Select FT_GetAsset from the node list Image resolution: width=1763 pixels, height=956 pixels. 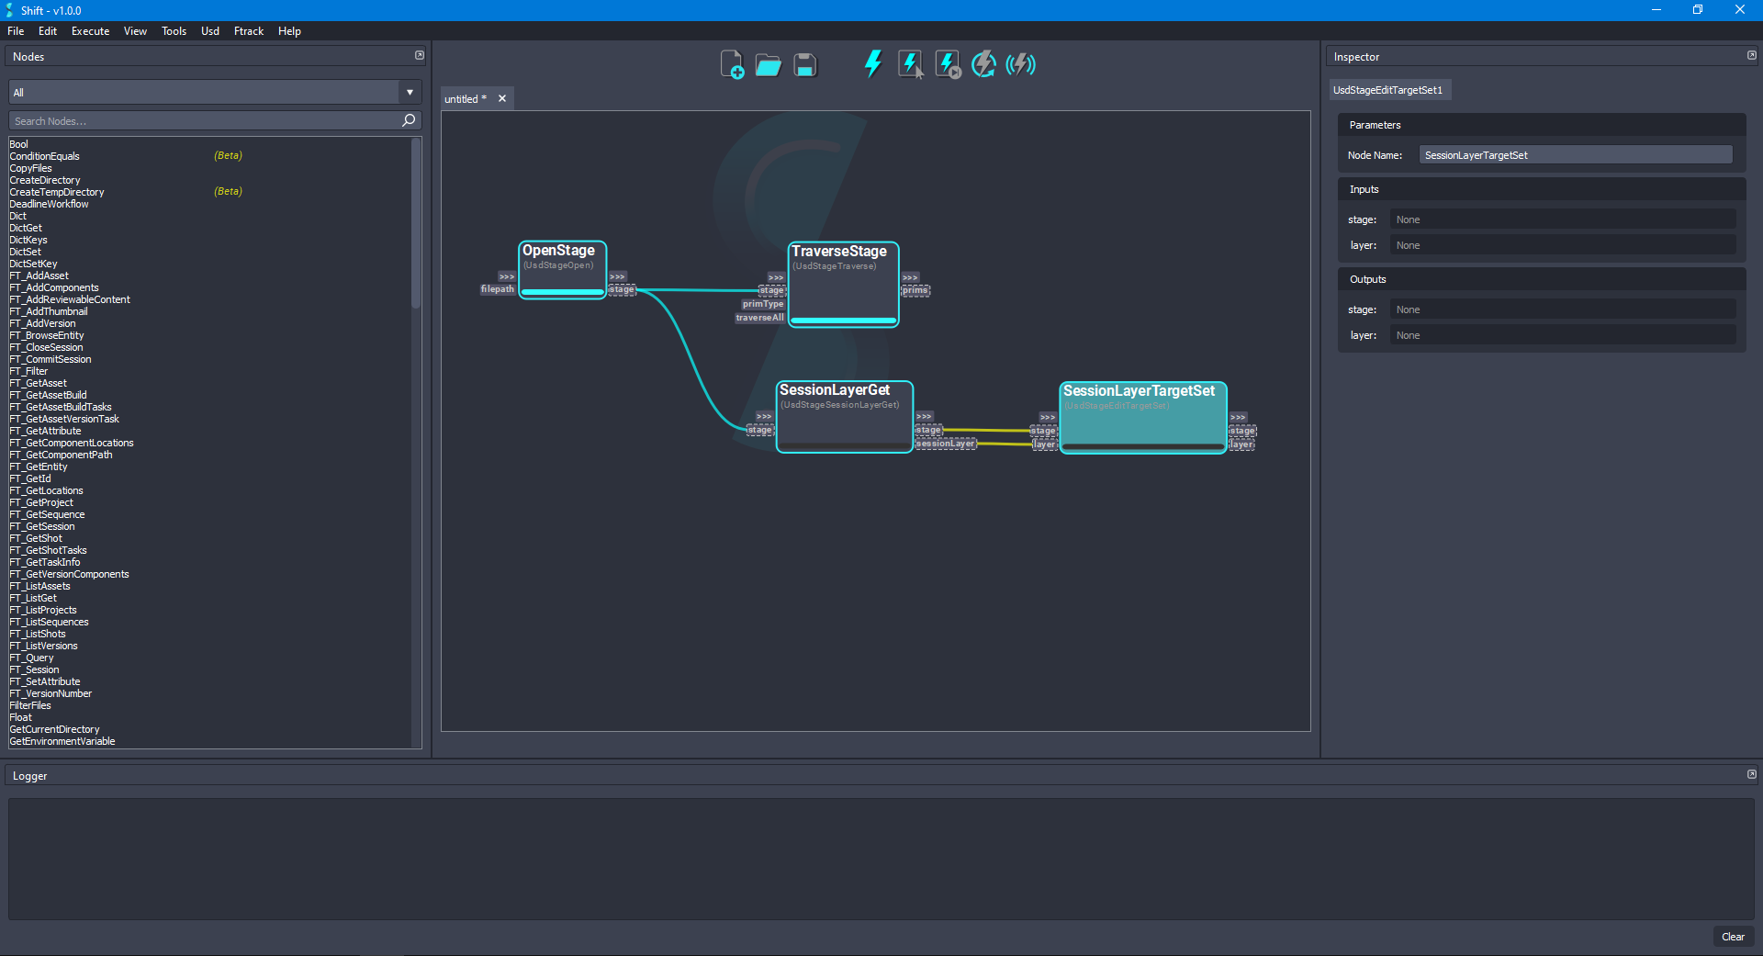(x=38, y=382)
